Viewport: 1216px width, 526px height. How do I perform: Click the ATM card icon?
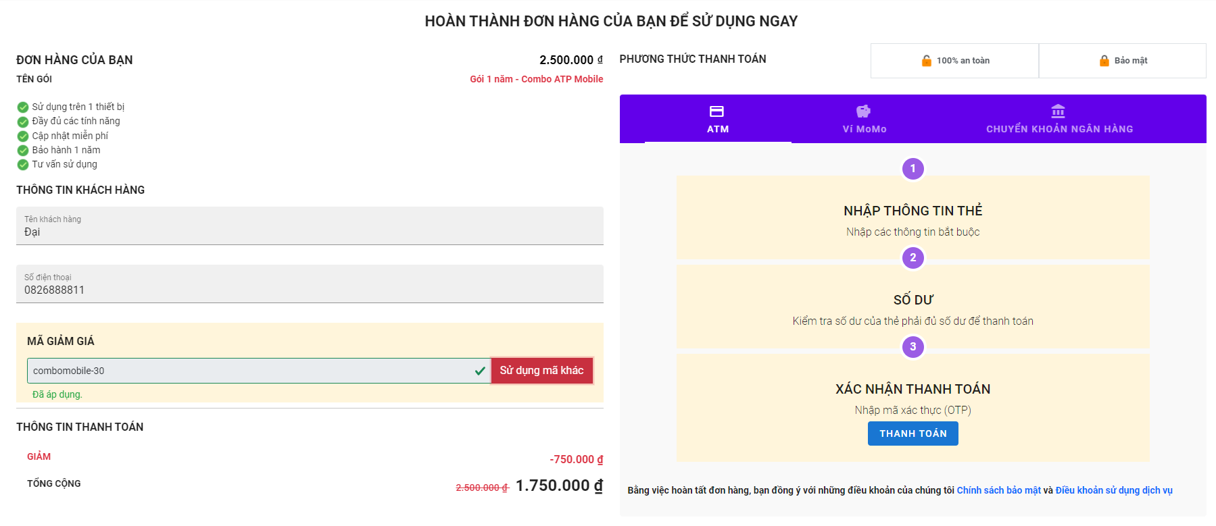point(717,111)
